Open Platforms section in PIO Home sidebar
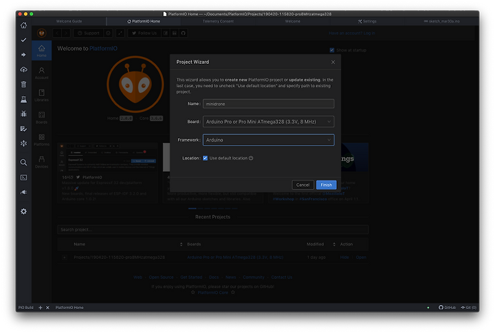Viewport: 495px width, 333px height. (42, 139)
